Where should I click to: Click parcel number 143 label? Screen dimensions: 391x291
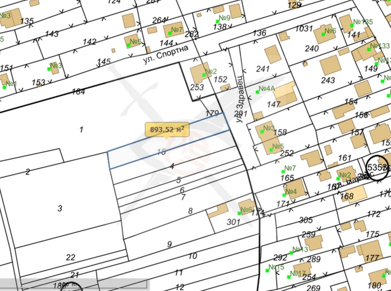click(52, 34)
